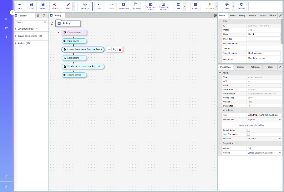Open the Permissions dropdown
284x192 pixels.
pyautogui.click(x=264, y=120)
